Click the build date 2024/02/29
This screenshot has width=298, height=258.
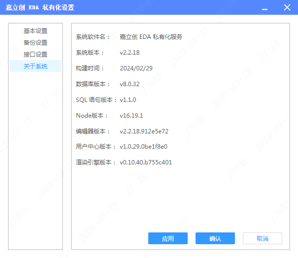point(135,68)
